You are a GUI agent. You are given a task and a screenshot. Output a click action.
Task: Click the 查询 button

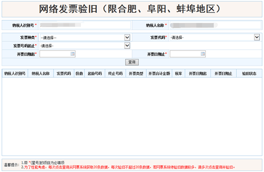coord(132,62)
